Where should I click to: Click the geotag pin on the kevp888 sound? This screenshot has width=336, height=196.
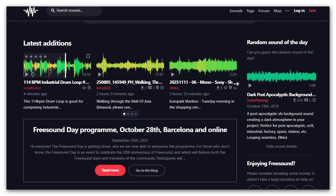[157, 88]
